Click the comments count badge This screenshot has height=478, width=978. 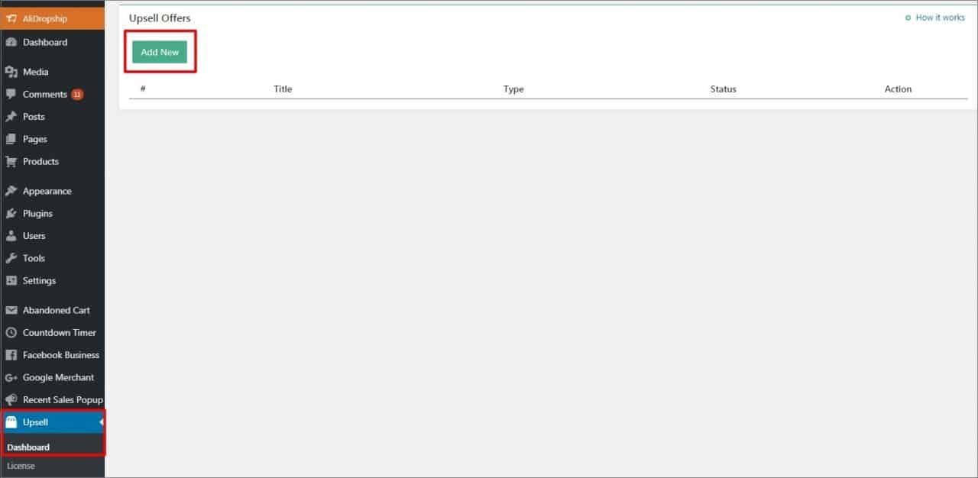77,95
